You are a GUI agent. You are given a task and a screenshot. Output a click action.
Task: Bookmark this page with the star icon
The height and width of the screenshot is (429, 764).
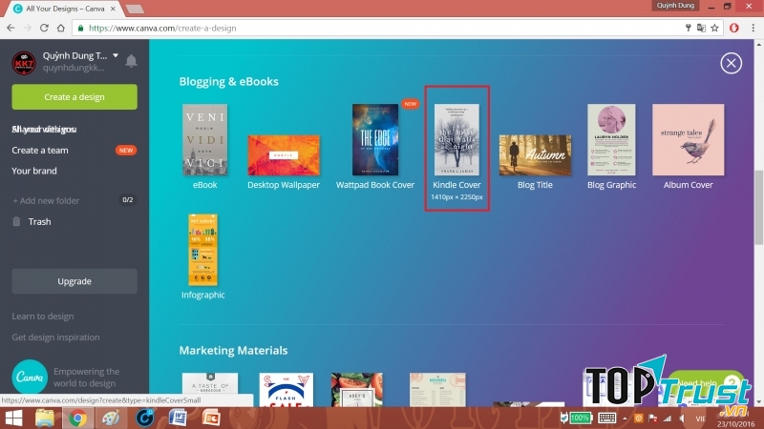pos(718,29)
